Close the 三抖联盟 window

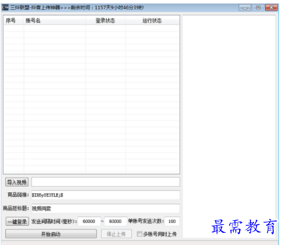[272, 8]
